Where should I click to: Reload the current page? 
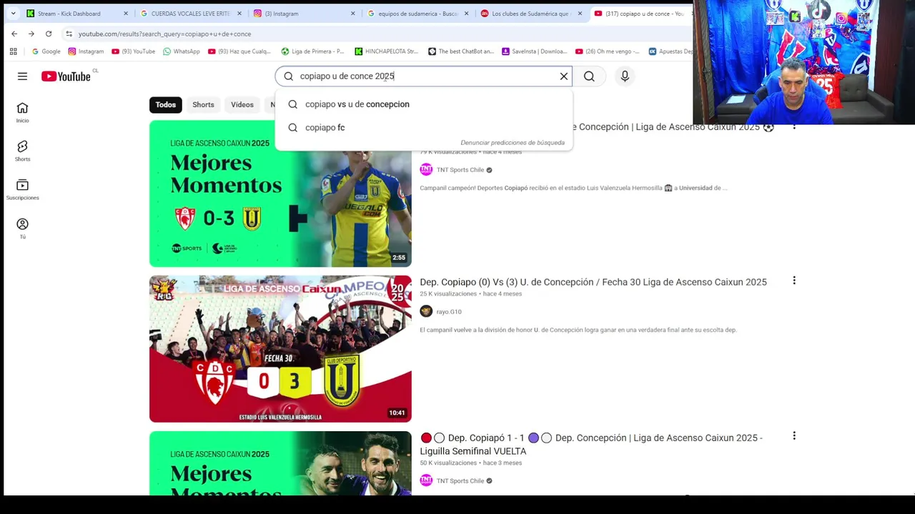49,34
